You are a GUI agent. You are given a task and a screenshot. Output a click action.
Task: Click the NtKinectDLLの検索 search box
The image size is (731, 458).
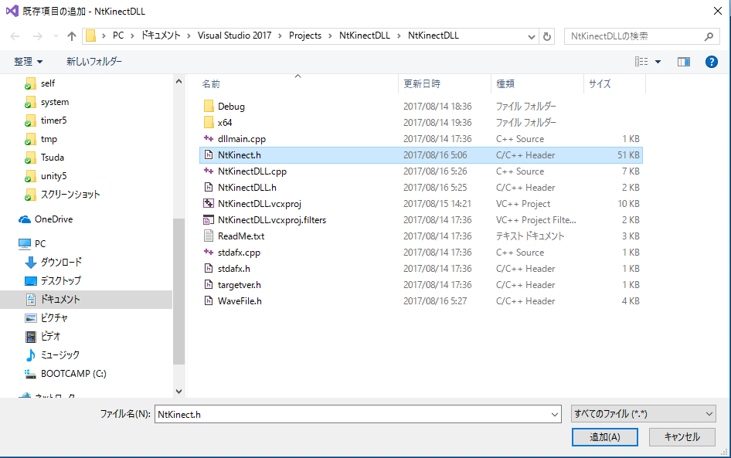click(634, 36)
